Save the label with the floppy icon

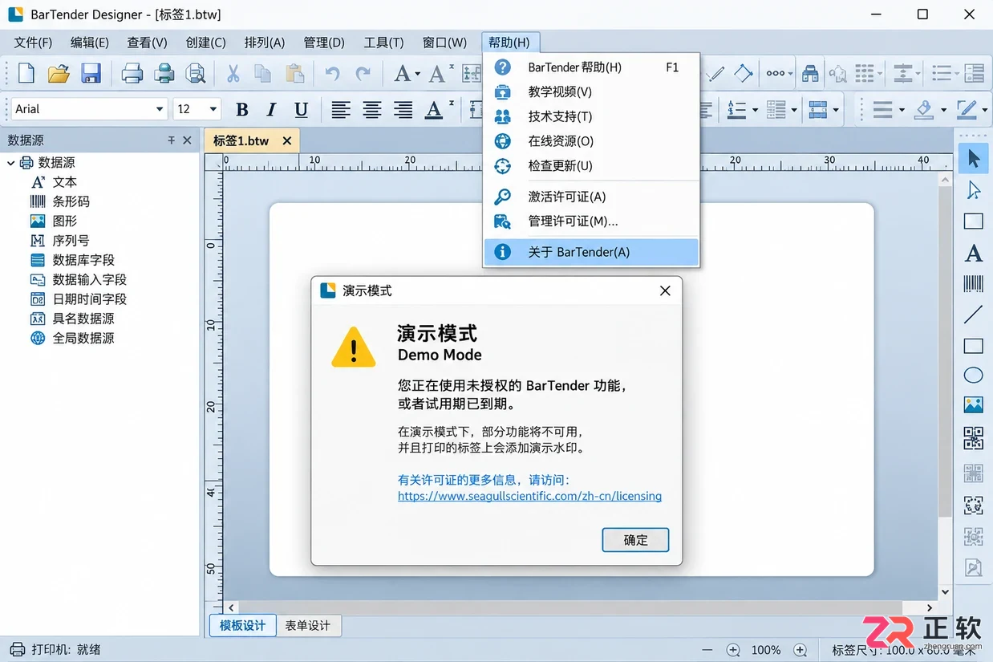coord(91,73)
